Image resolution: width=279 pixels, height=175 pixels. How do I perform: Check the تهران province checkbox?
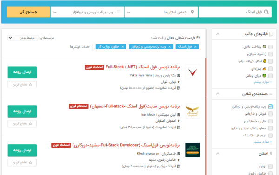tap(271, 166)
